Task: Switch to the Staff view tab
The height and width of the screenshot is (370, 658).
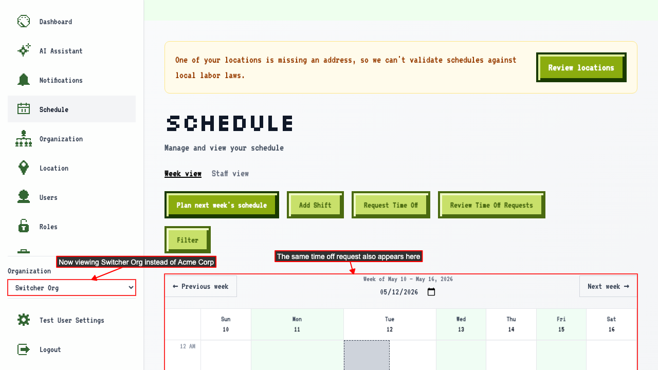Action: point(230,174)
